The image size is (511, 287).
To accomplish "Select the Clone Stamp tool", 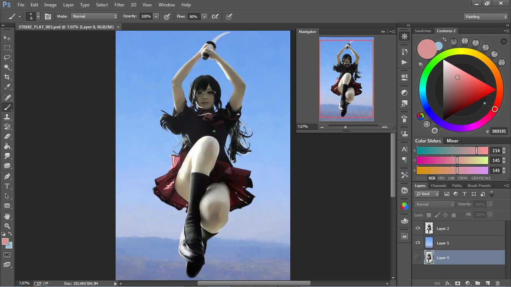I will click(x=7, y=117).
